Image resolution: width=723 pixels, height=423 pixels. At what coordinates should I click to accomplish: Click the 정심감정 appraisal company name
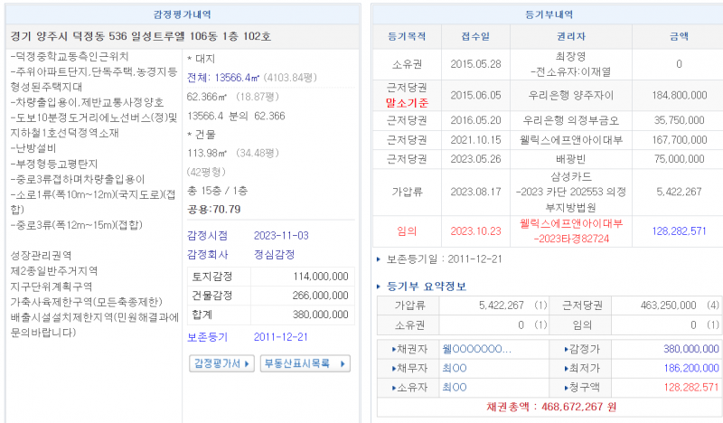pyautogui.click(x=275, y=255)
